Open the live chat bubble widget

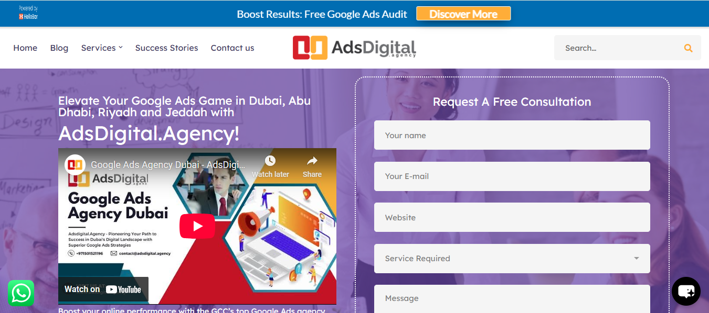pyautogui.click(x=686, y=291)
